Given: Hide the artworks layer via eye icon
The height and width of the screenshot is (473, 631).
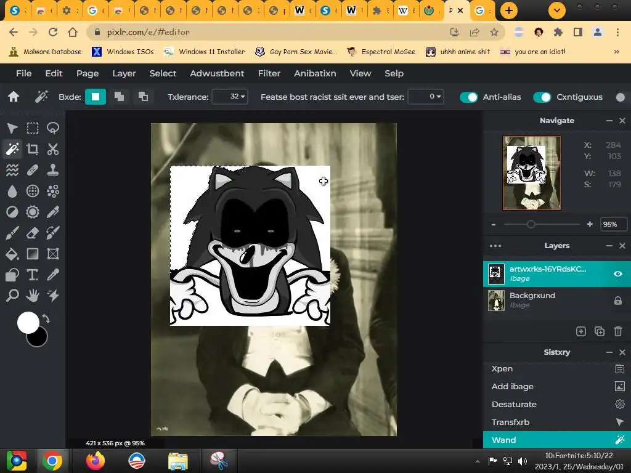Looking at the screenshot, I should 618,274.
